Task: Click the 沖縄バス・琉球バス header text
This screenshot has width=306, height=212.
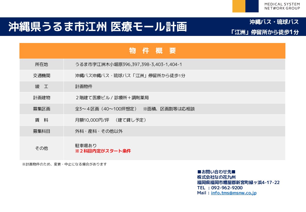Action: (x=274, y=22)
